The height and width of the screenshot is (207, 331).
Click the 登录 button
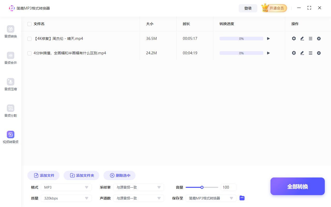pyautogui.click(x=248, y=8)
